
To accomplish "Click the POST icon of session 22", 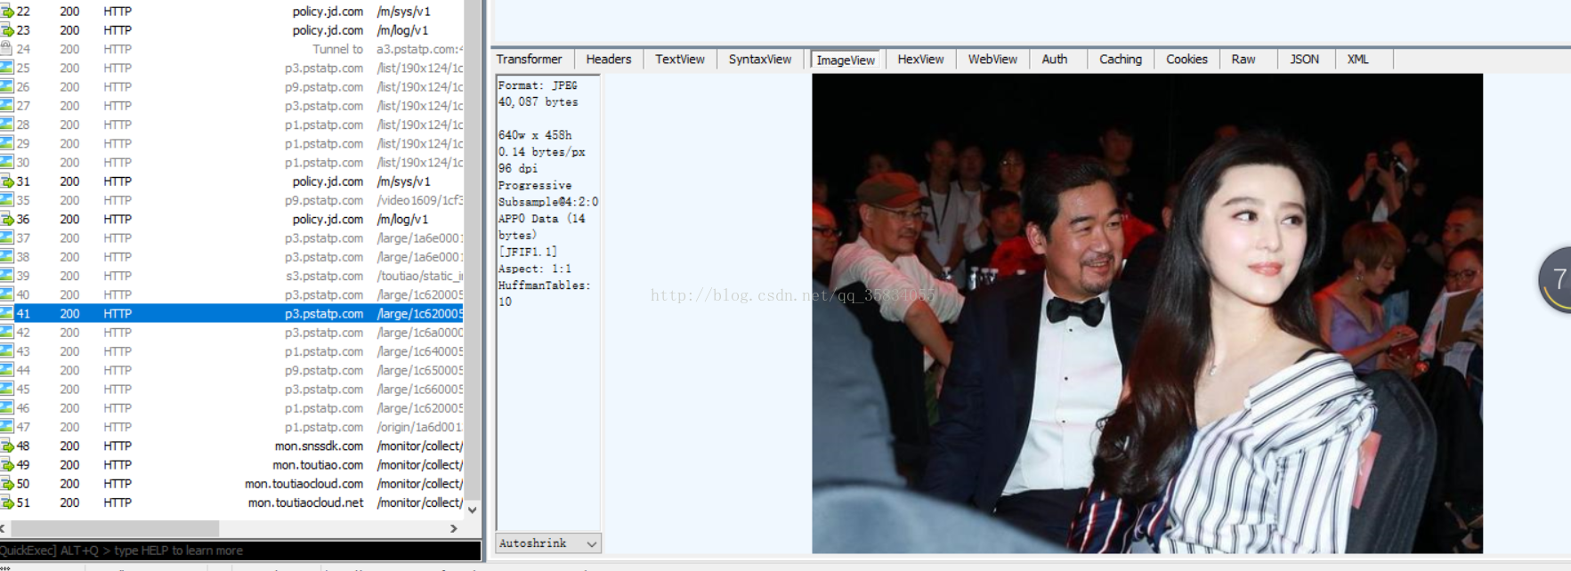I will pos(7,12).
